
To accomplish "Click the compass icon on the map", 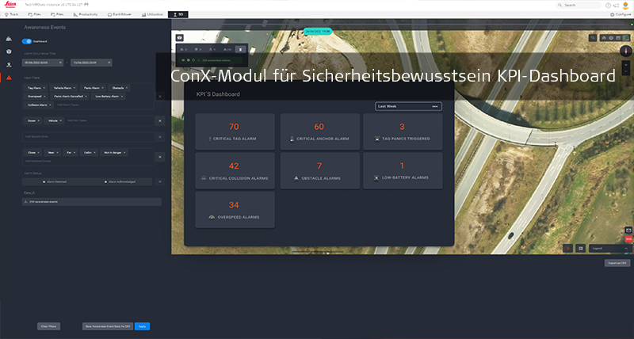I will pyautogui.click(x=625, y=50).
